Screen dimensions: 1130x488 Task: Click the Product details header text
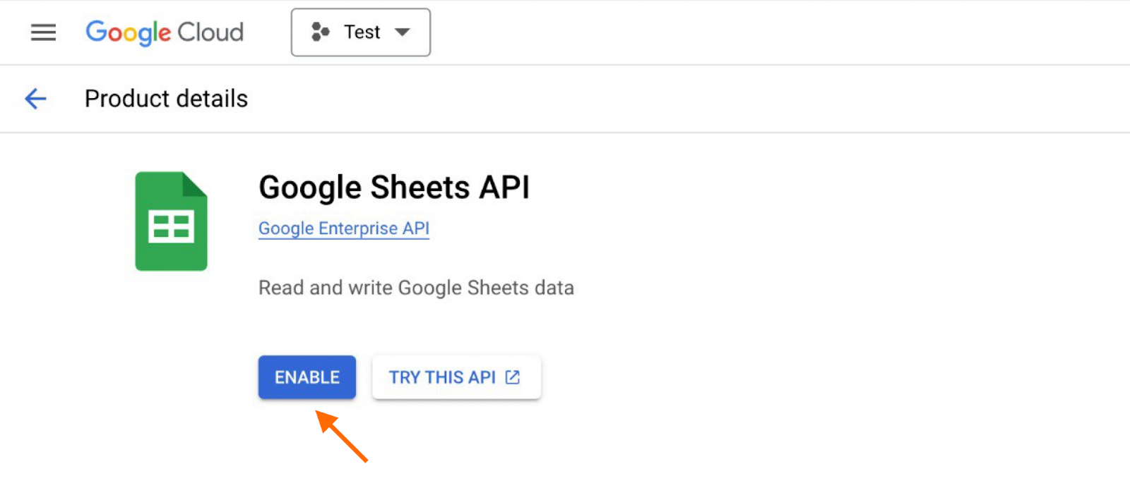(x=166, y=99)
